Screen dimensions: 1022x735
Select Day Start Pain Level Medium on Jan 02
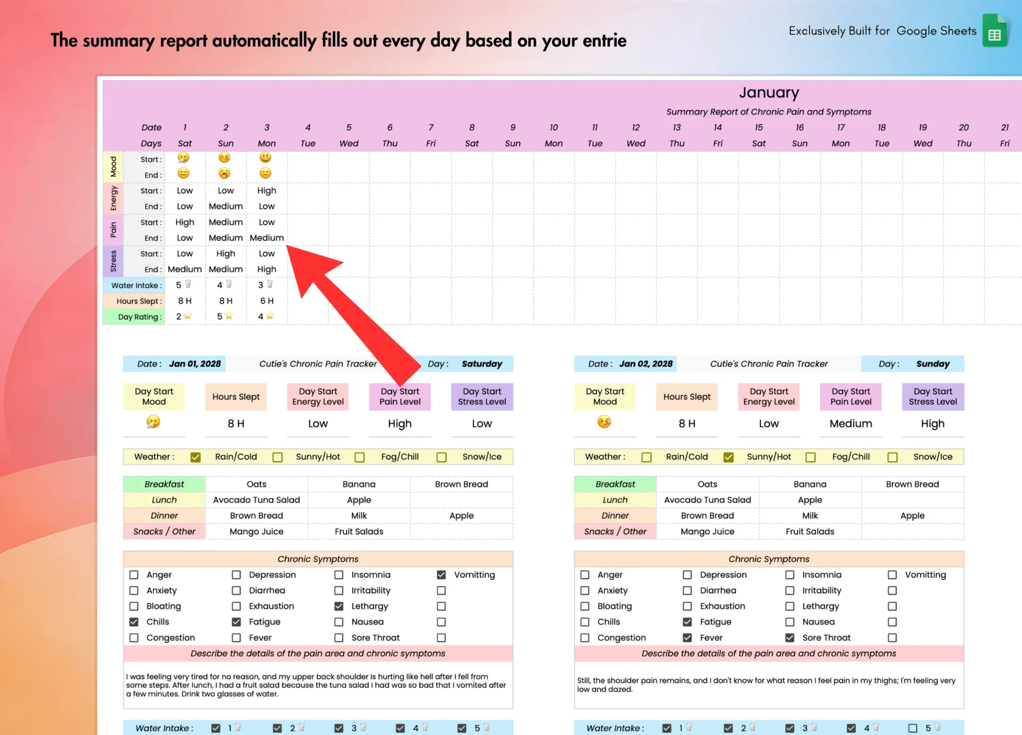851,424
